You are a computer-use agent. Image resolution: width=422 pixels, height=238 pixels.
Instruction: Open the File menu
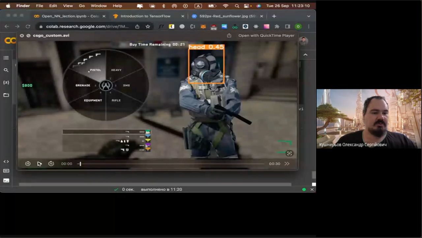[x=40, y=6]
